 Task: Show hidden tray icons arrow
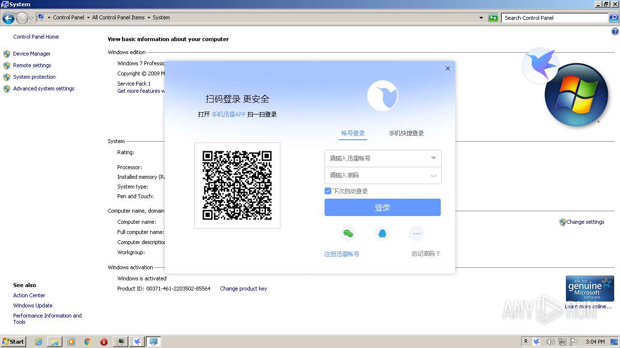[526, 341]
